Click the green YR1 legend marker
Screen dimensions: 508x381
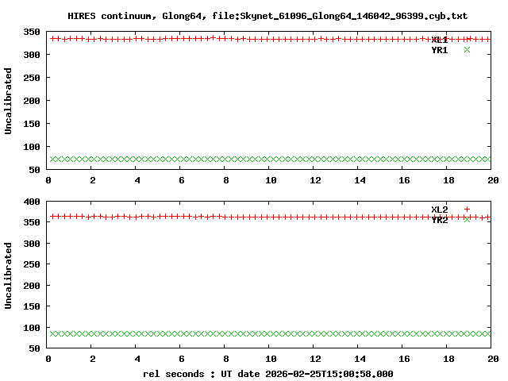click(x=467, y=50)
